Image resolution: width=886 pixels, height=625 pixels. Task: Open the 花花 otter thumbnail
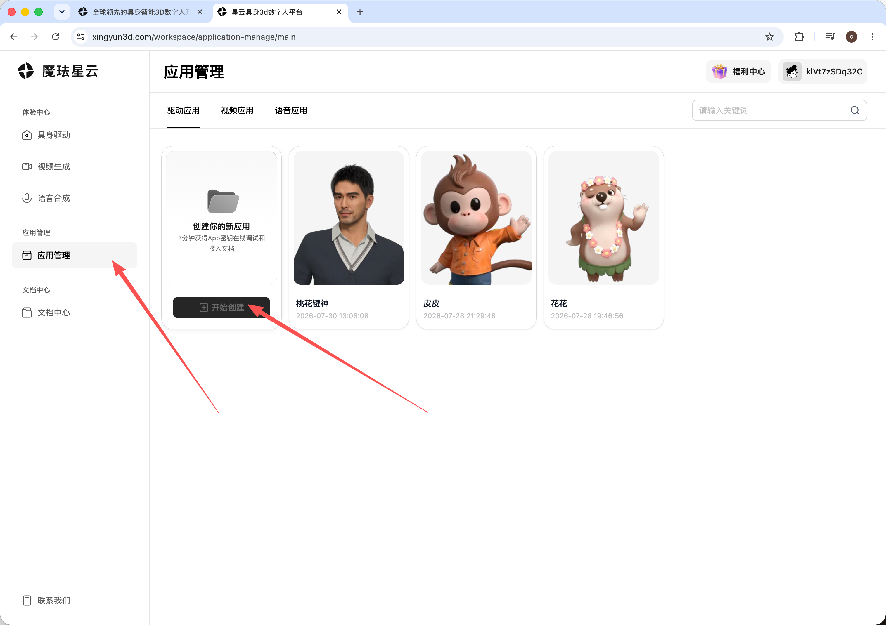[603, 218]
